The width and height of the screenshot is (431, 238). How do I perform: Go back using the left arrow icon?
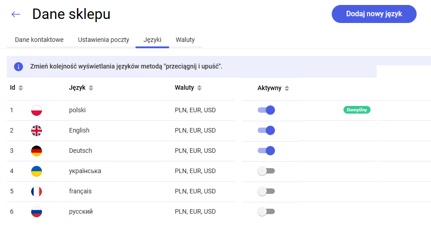pos(16,14)
